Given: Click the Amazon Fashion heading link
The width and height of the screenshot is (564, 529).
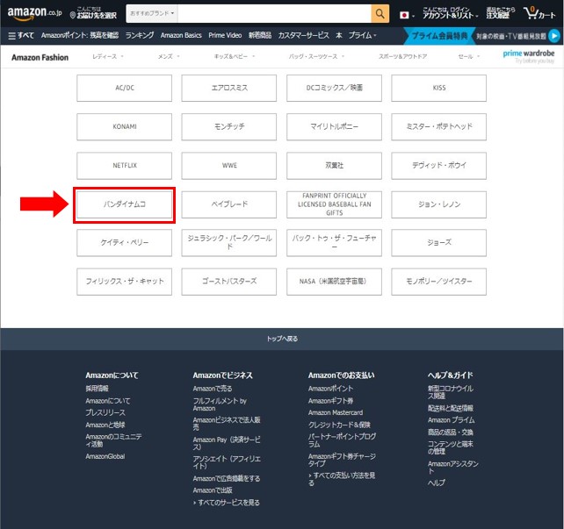Looking at the screenshot, I should click(40, 57).
